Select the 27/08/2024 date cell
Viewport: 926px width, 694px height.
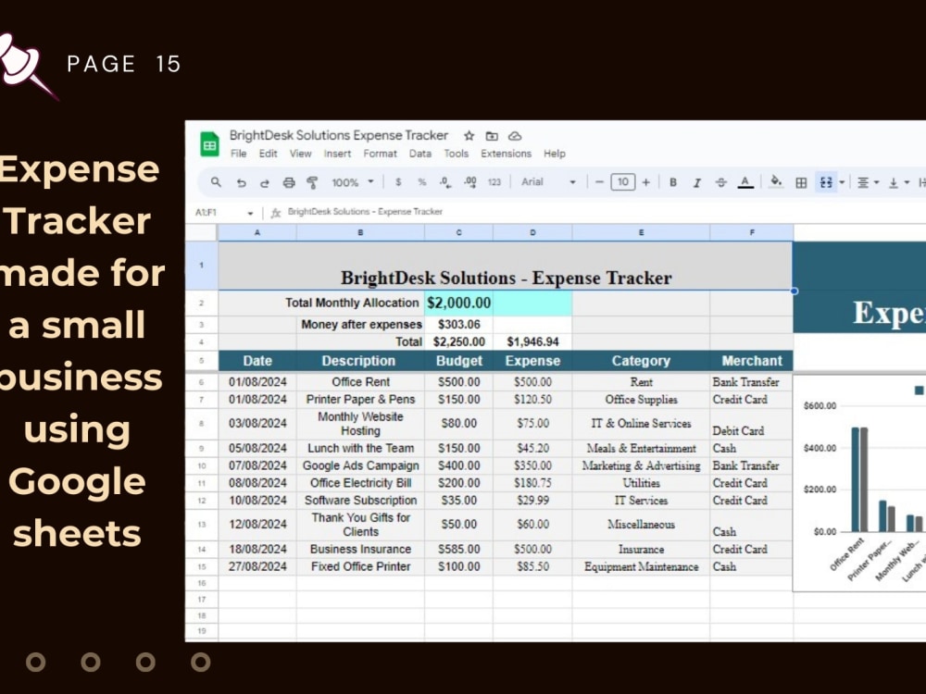click(257, 566)
